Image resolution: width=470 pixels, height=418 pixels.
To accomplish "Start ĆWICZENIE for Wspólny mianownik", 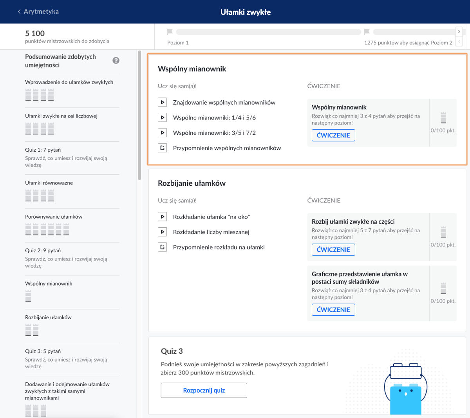I will point(333,135).
